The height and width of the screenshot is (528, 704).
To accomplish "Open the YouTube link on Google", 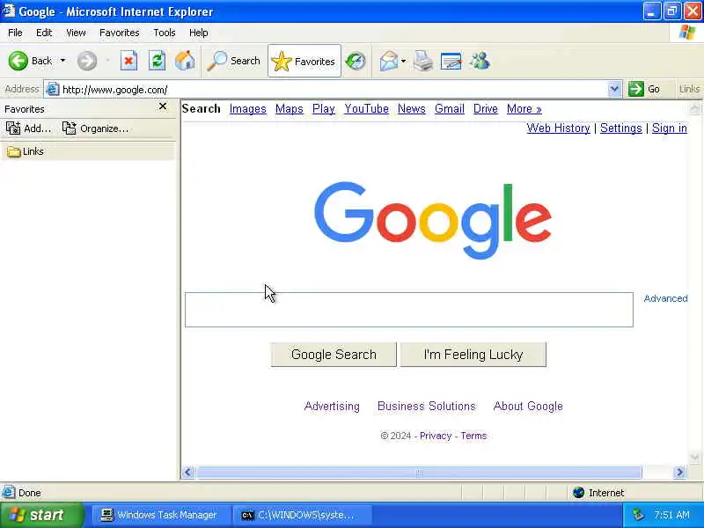I will click(x=366, y=108).
